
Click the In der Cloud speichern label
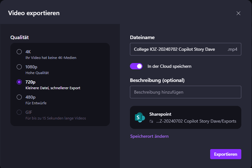[169, 67]
